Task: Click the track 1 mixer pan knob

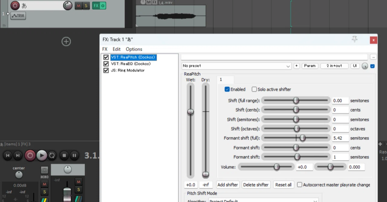Action: click(68, 169)
